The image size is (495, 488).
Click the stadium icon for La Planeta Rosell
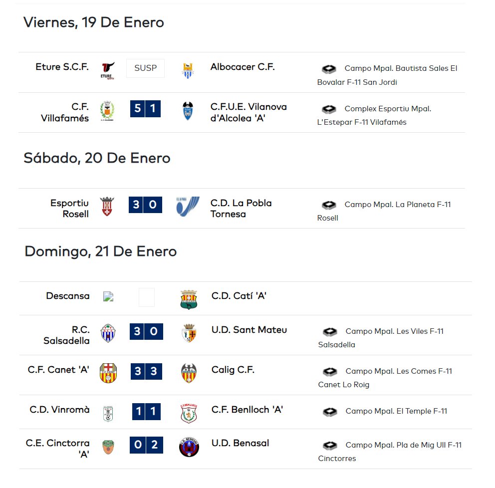329,205
